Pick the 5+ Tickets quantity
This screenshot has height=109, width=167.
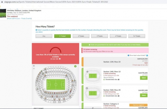[x=137, y=36]
